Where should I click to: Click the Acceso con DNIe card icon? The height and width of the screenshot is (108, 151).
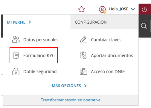point(83,71)
